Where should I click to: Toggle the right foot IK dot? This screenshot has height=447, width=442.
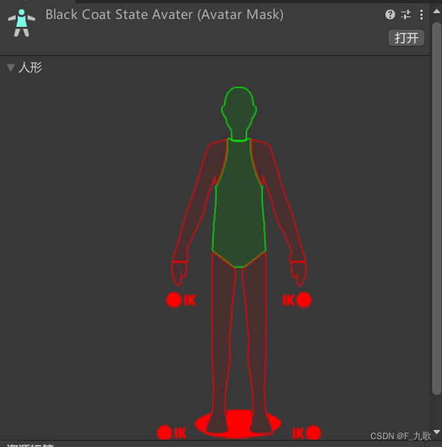tap(313, 433)
